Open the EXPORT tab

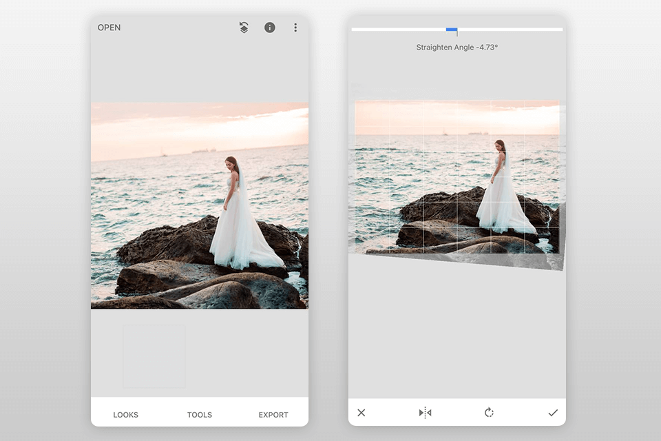[273, 415]
